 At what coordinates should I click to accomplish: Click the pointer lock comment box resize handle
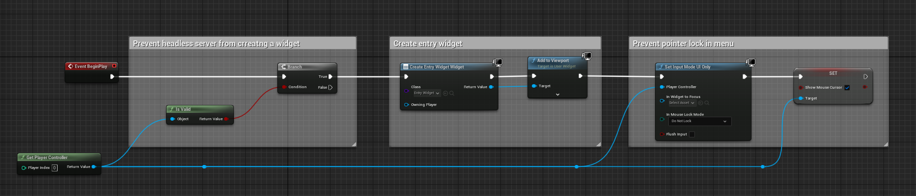click(x=885, y=144)
